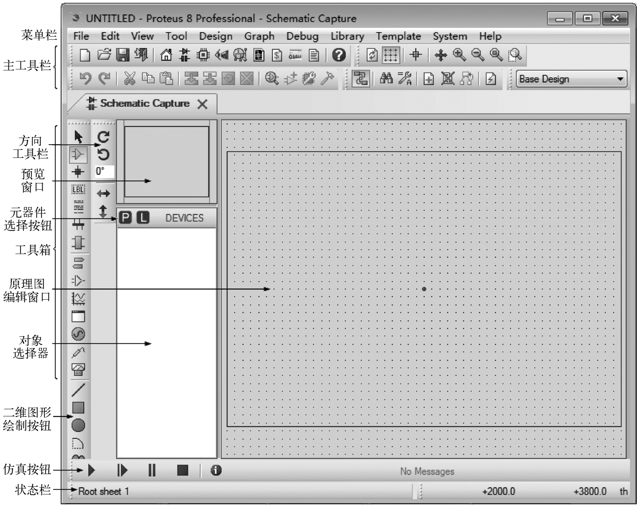Select the Junction Dot mode tool

78,172
